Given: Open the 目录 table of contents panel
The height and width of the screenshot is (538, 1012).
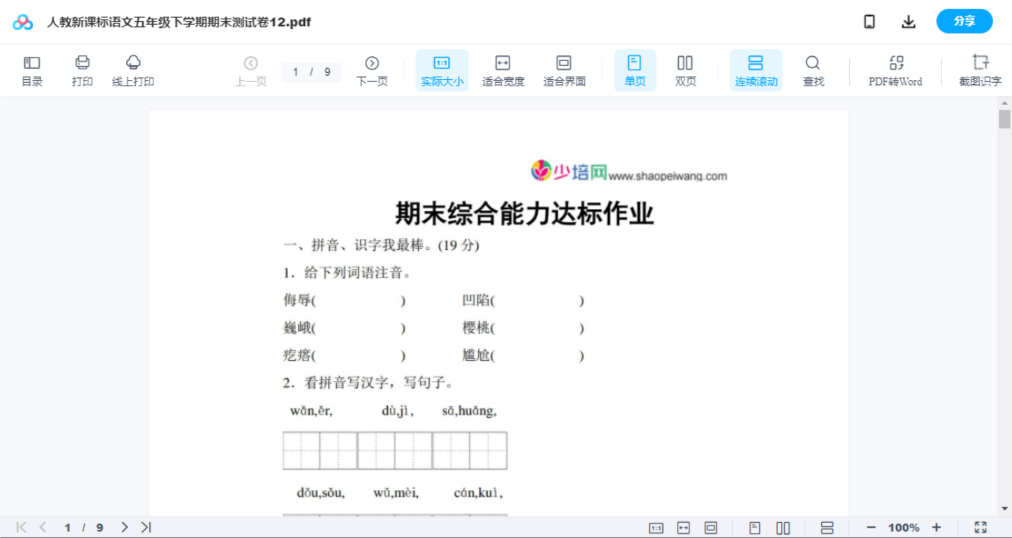Looking at the screenshot, I should 32,70.
